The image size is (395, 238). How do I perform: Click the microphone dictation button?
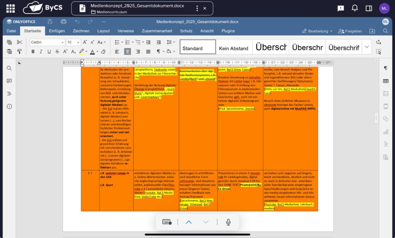click(x=228, y=222)
